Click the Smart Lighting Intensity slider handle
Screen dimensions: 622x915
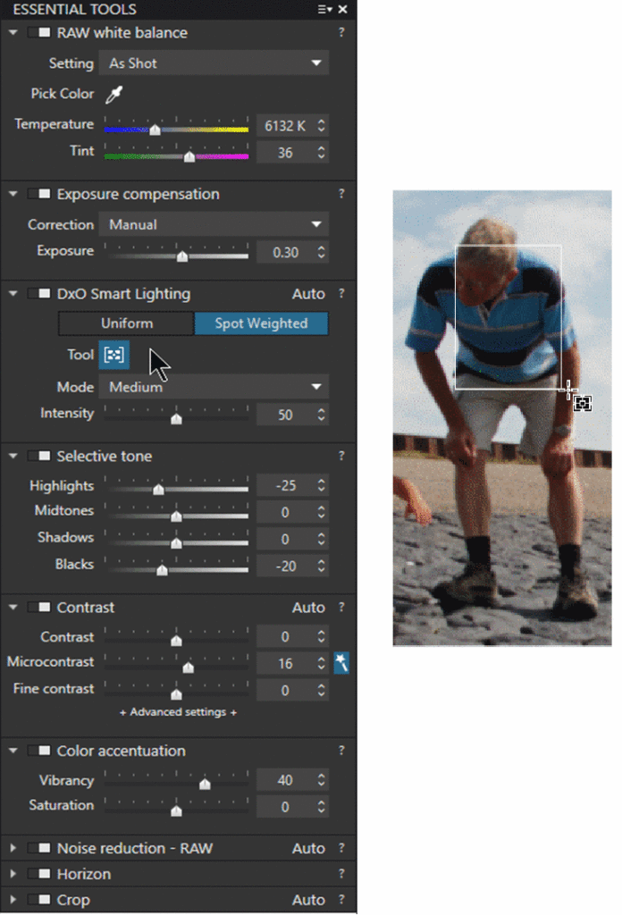(176, 418)
